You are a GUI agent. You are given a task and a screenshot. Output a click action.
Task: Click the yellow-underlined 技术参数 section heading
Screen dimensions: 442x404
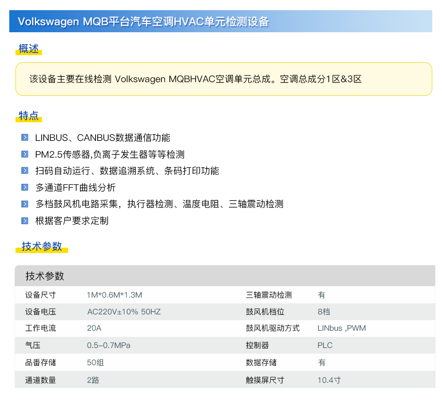coord(42,246)
